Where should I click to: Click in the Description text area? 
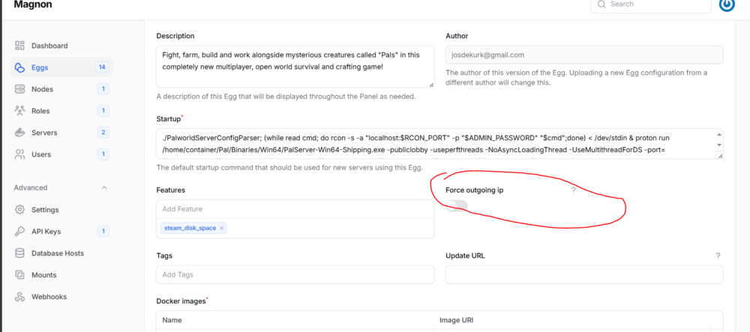click(295, 67)
